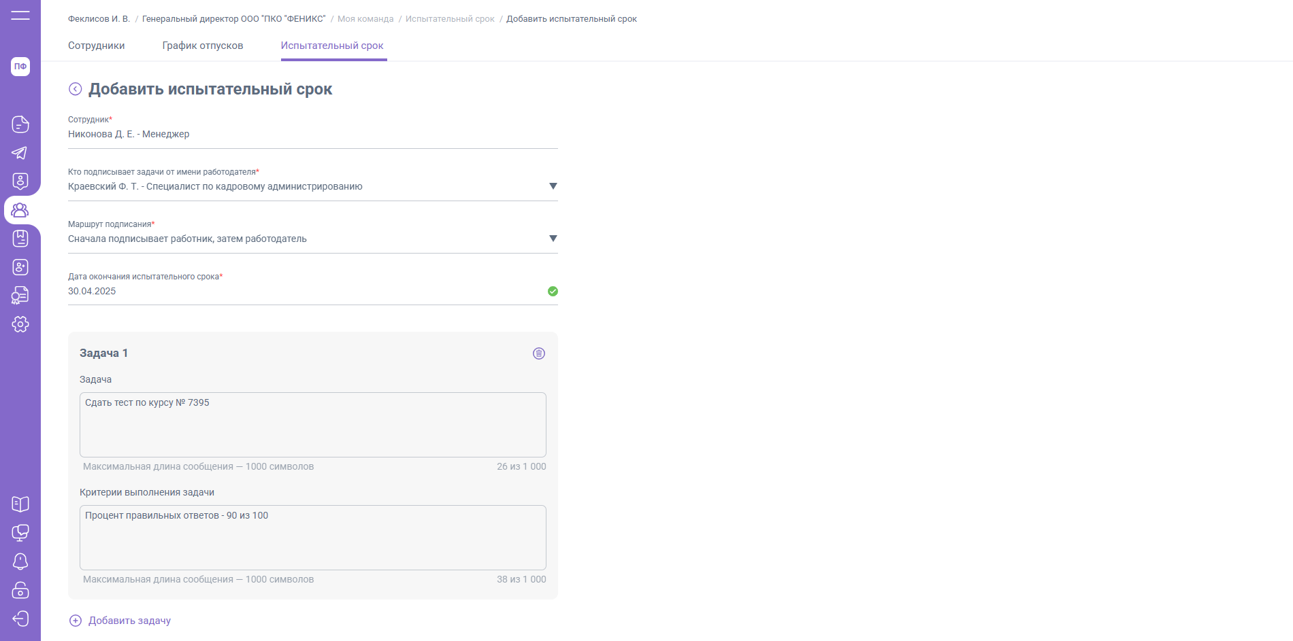This screenshot has width=1293, height=641.
Task: Switch to the Сотрудники tab
Action: pos(96,46)
